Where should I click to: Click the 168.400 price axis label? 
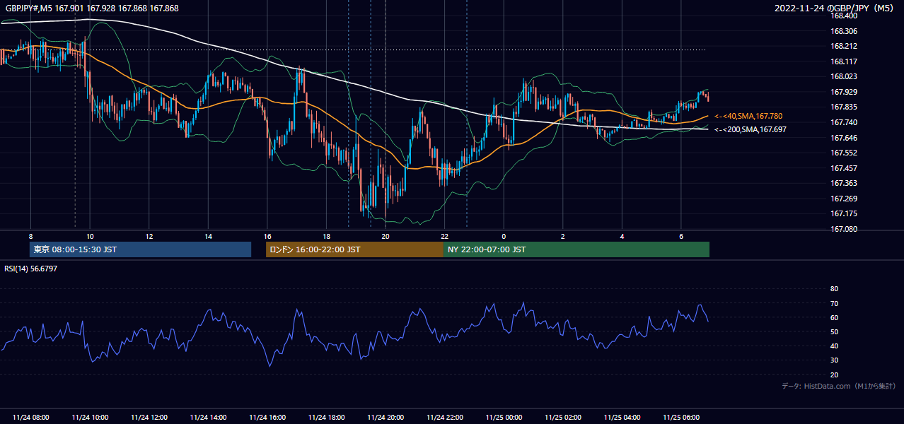click(x=843, y=16)
